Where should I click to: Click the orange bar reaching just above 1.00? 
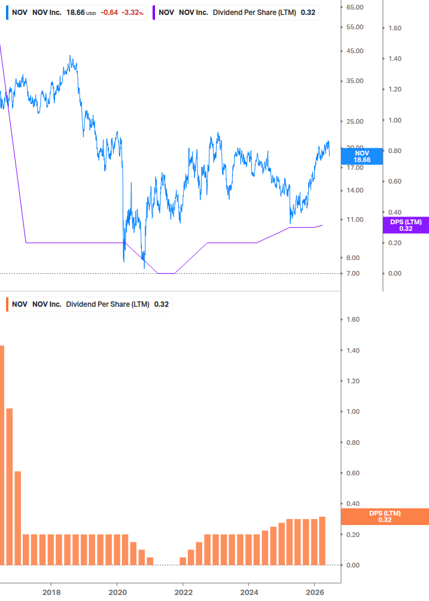[x=10, y=487]
